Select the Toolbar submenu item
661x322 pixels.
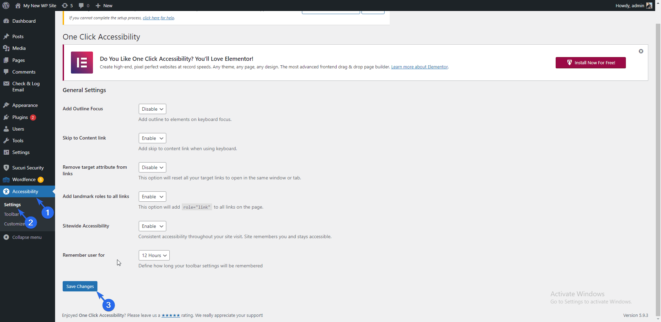click(x=11, y=214)
